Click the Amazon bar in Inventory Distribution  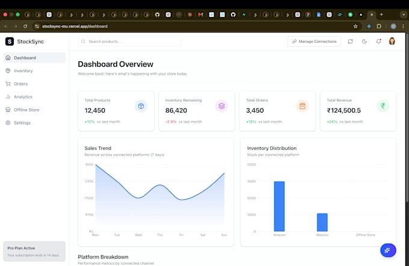click(x=279, y=206)
